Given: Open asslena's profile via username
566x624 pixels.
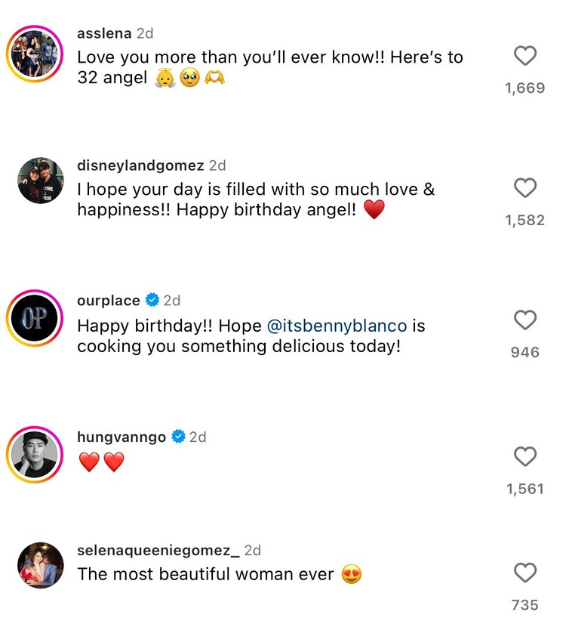Looking at the screenshot, I should (104, 33).
